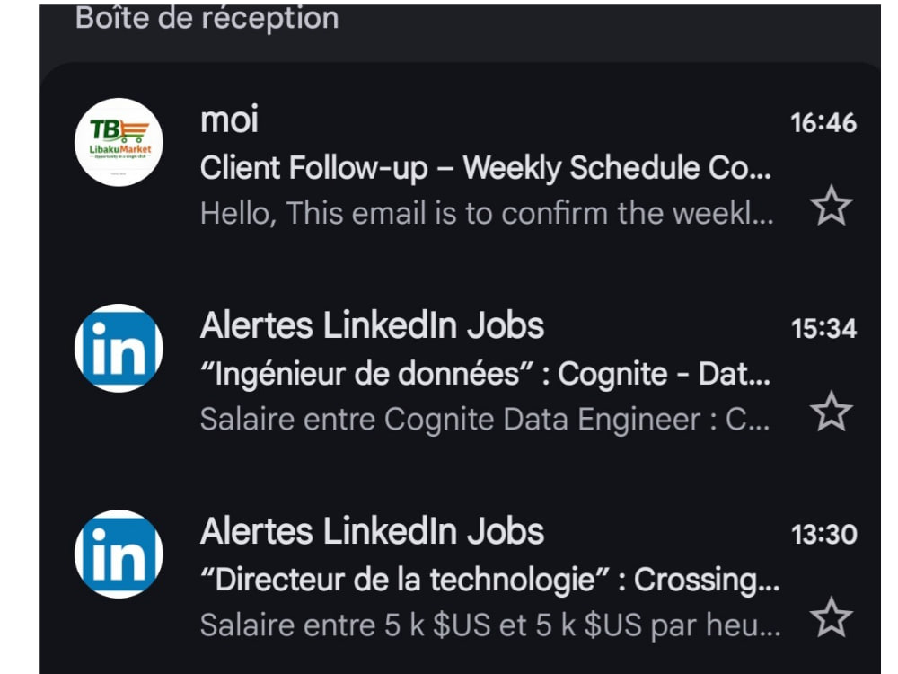Image resolution: width=898 pixels, height=674 pixels.
Task: Click the 16:46 timestamp
Action: coord(823,122)
